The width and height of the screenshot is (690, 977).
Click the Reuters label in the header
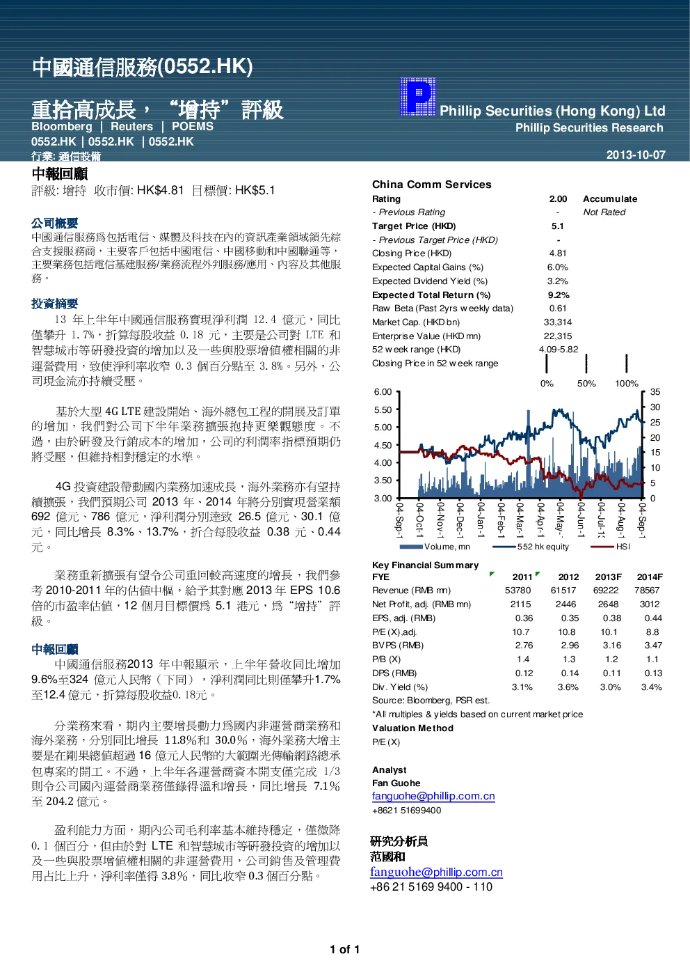tap(131, 127)
